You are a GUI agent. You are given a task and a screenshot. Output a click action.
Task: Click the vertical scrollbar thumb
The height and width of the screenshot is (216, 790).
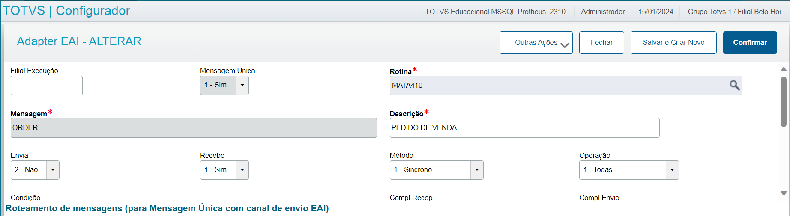pyautogui.click(x=784, y=101)
